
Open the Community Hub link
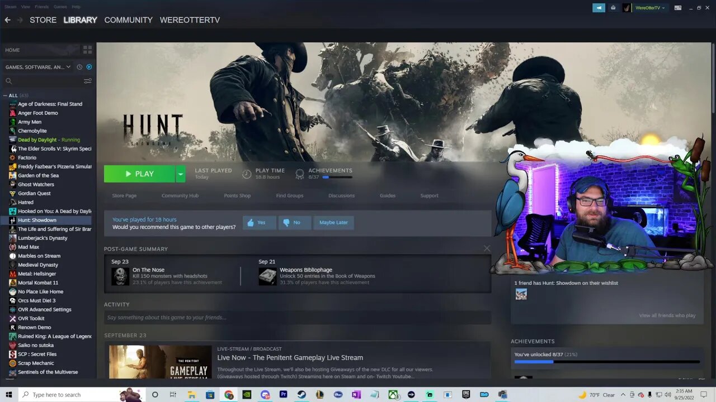click(180, 195)
